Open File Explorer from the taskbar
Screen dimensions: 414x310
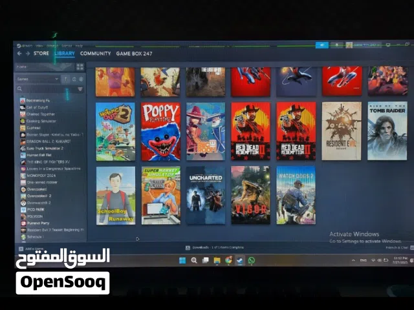(x=217, y=260)
